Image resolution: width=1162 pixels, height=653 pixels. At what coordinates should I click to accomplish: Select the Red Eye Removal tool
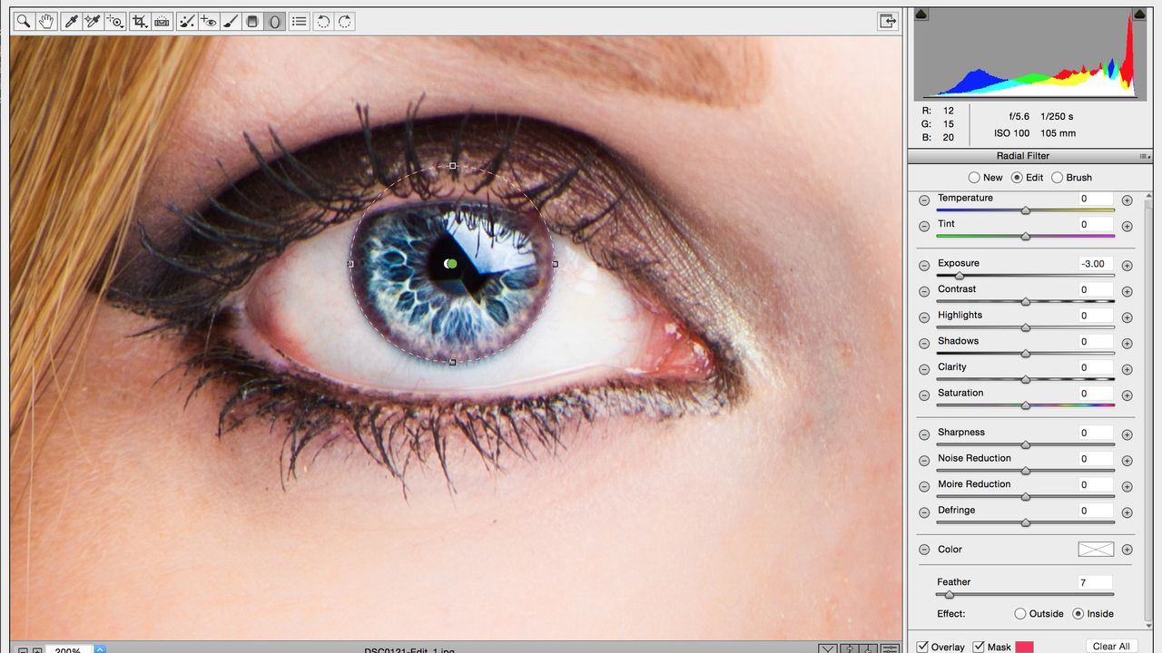pos(209,21)
